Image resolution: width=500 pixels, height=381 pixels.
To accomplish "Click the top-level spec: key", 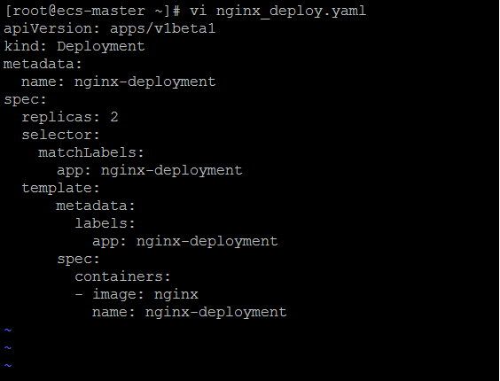I will tap(25, 100).
